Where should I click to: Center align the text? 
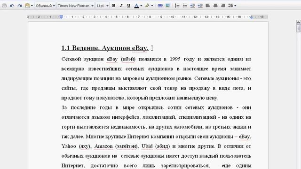[215, 6]
